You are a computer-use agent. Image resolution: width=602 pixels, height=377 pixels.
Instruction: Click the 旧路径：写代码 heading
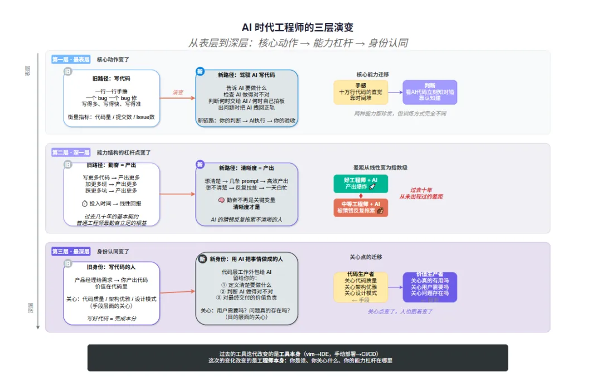(111, 78)
